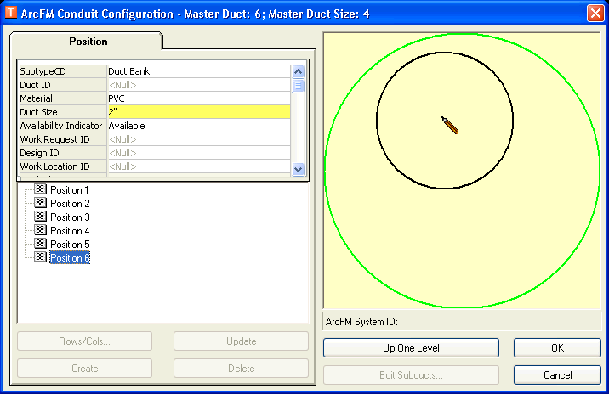The width and height of the screenshot is (609, 394).
Task: Click the yellow Duct Size value field
Action: click(x=198, y=112)
